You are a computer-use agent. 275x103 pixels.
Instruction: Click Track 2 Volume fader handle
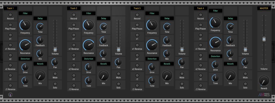(118, 49)
